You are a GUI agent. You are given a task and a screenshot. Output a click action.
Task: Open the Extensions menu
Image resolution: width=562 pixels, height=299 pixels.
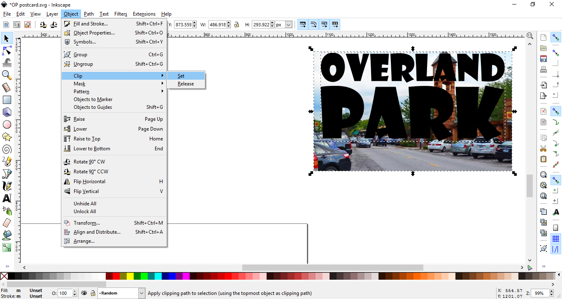pos(144,14)
